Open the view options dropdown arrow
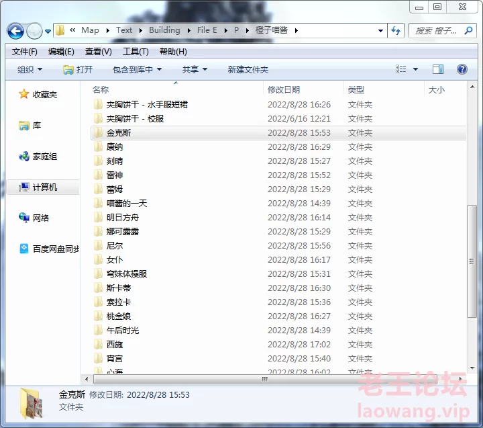The image size is (483, 428). tap(415, 69)
